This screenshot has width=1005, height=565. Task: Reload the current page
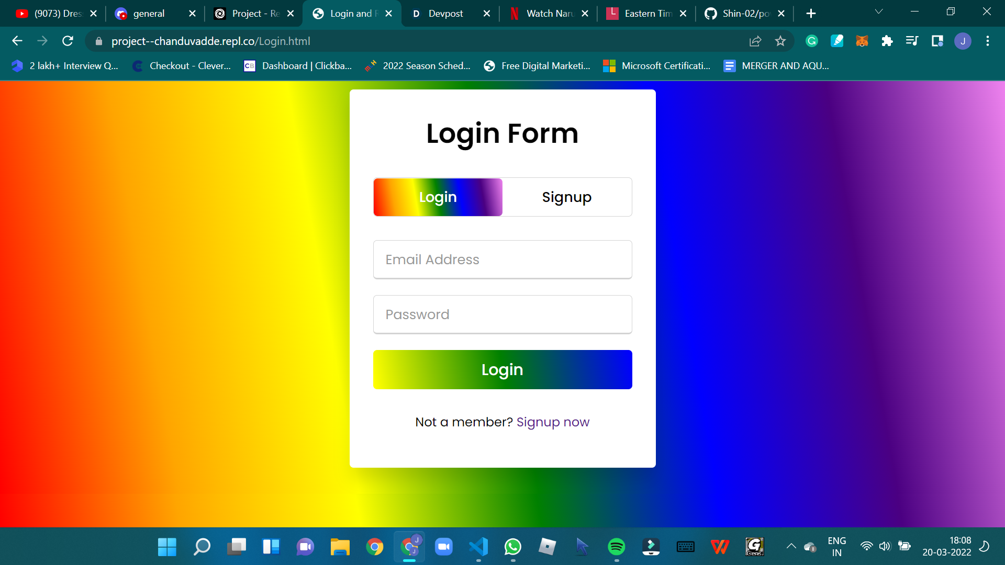point(68,41)
